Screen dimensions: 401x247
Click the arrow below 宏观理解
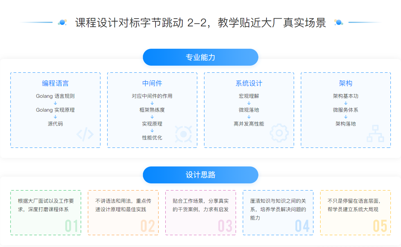249,103
